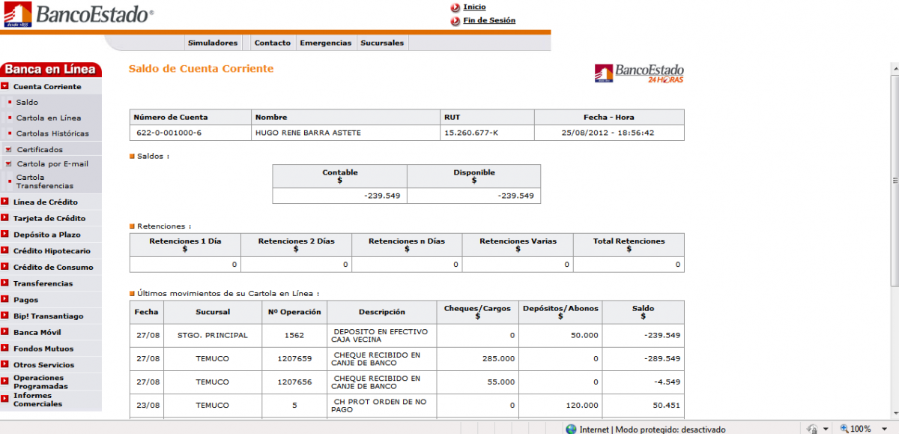This screenshot has height=434, width=899.
Task: Click the orange square beside Últimos movimientos heading
Action: pos(132,294)
